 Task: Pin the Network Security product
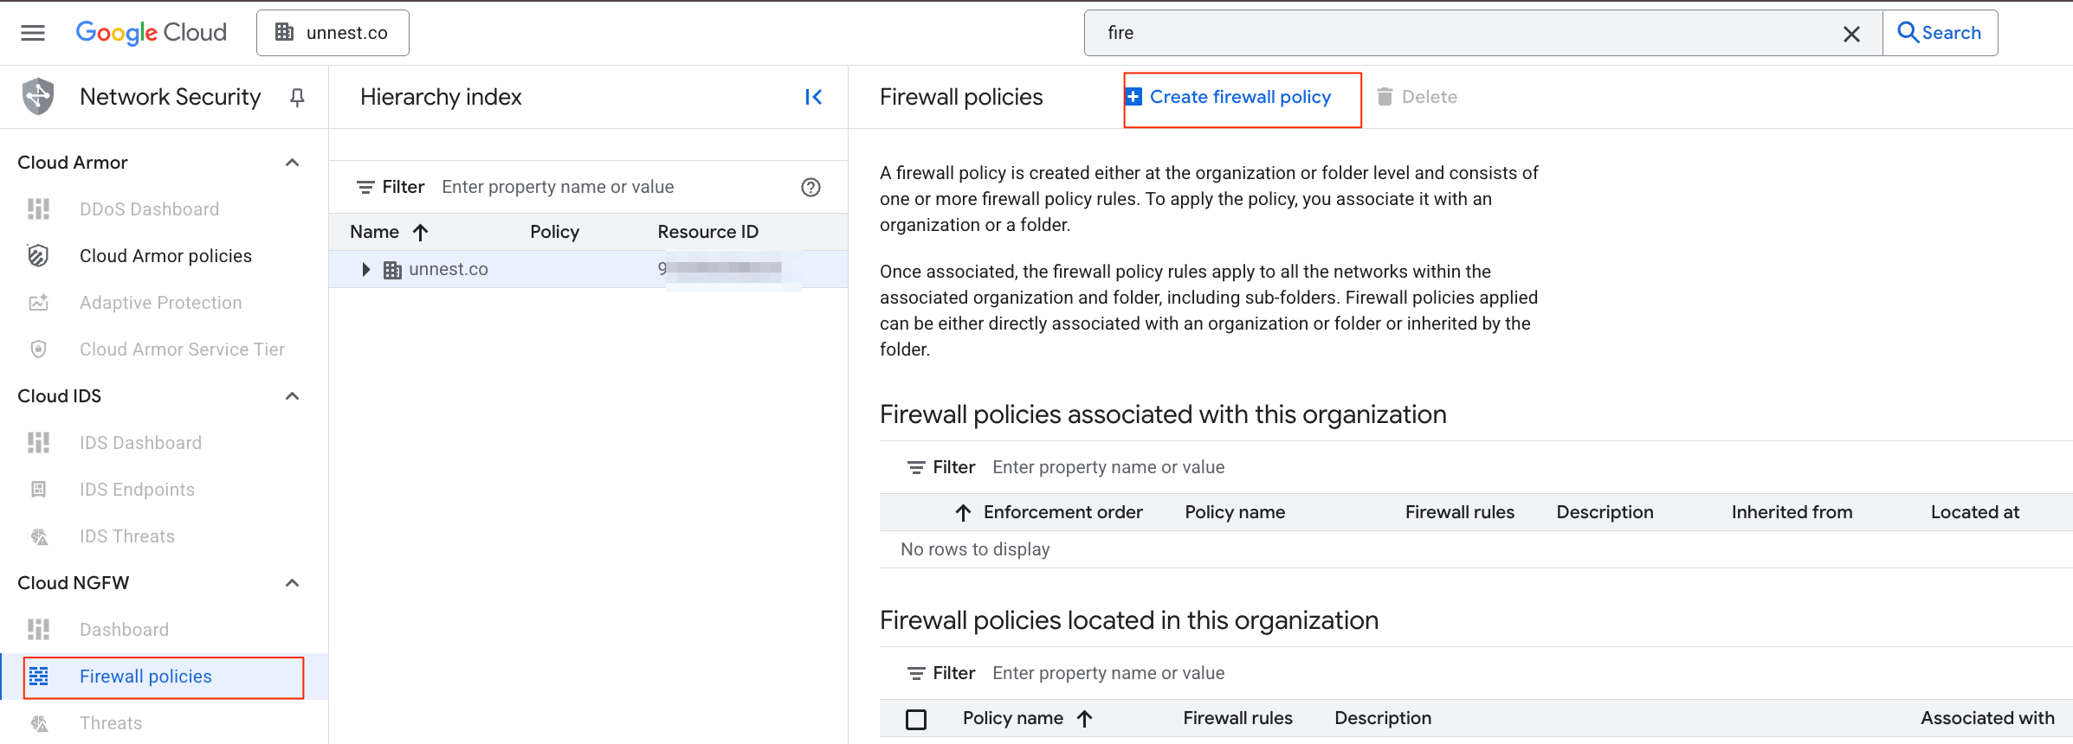point(297,97)
